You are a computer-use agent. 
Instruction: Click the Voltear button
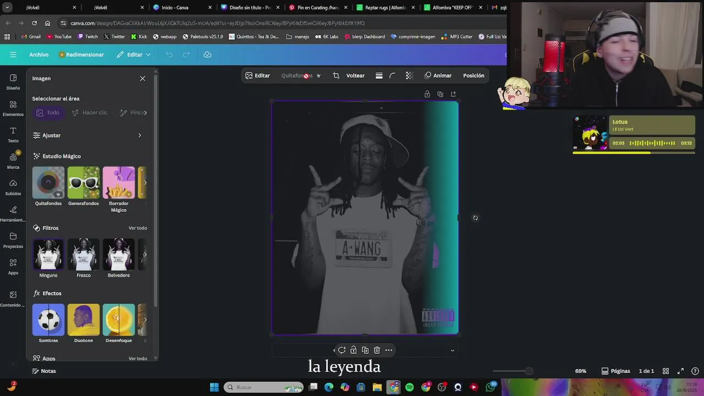(x=355, y=75)
